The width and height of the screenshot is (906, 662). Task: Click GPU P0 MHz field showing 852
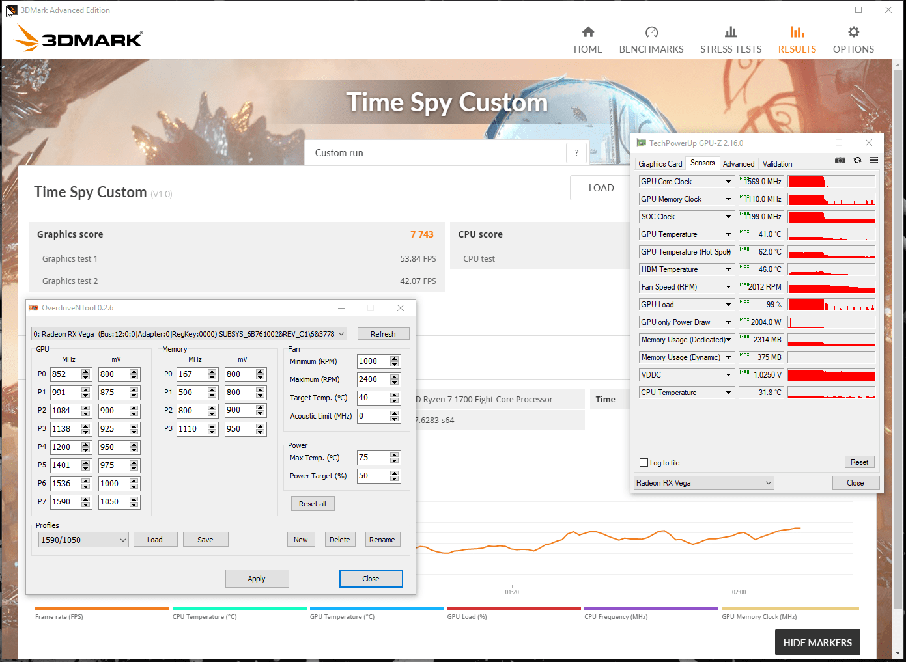click(x=66, y=374)
